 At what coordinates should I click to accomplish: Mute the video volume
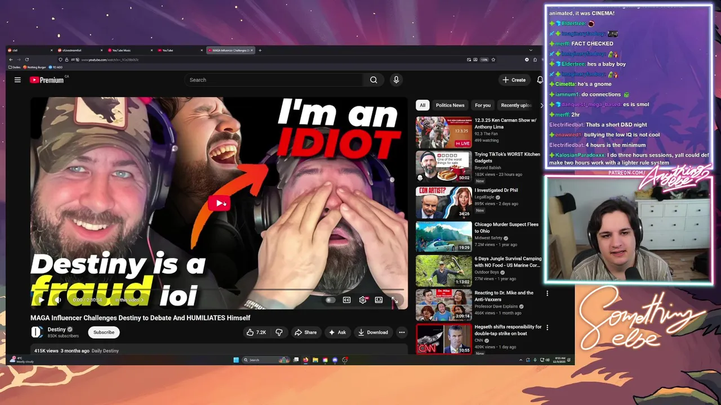[x=58, y=300]
